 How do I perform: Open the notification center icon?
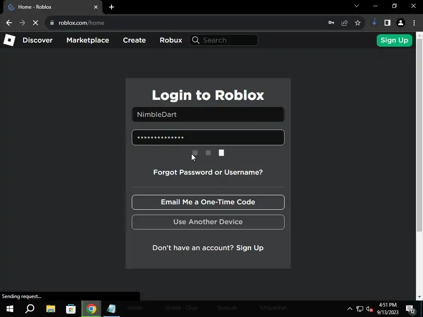pyautogui.click(x=411, y=309)
